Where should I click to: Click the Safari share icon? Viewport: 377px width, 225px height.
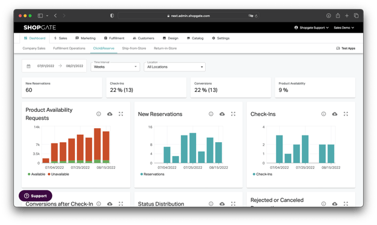point(338,16)
